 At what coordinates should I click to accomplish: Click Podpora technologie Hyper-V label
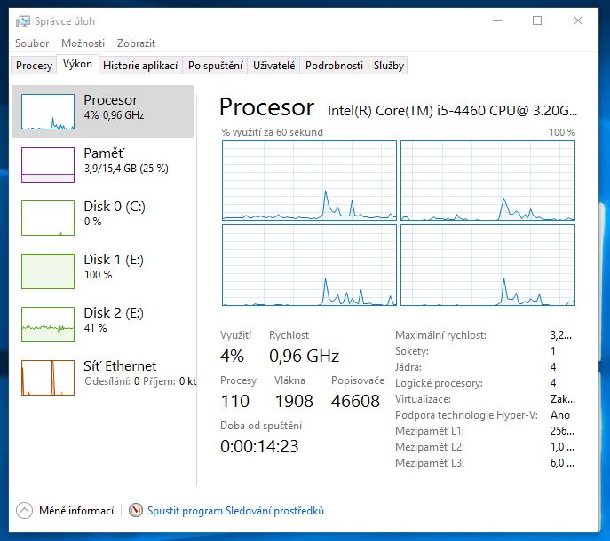tap(466, 415)
